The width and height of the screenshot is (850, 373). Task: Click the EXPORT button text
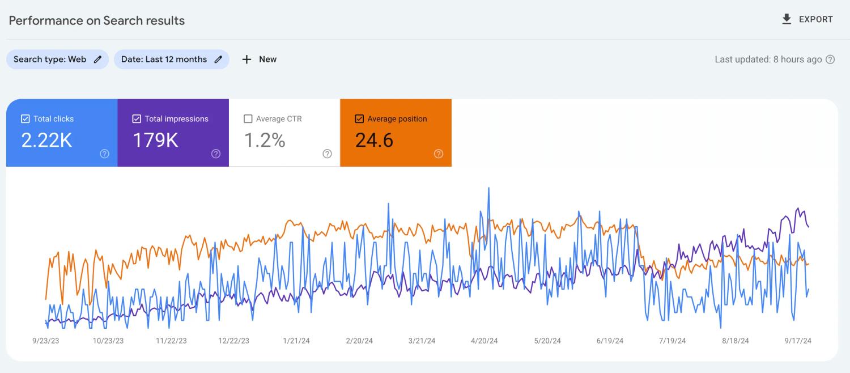[x=816, y=19]
